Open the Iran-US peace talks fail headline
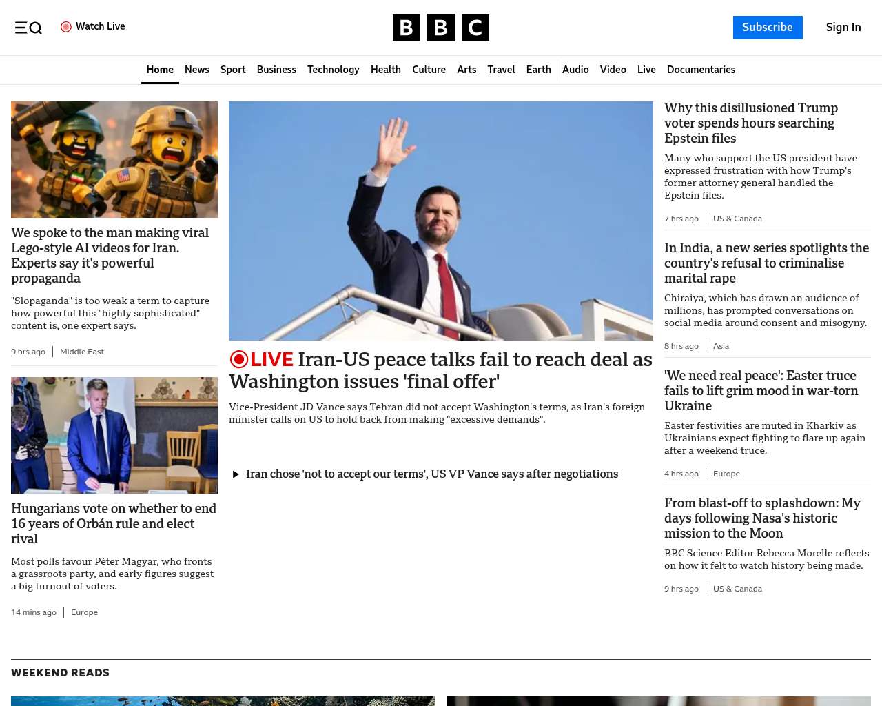 [441, 370]
